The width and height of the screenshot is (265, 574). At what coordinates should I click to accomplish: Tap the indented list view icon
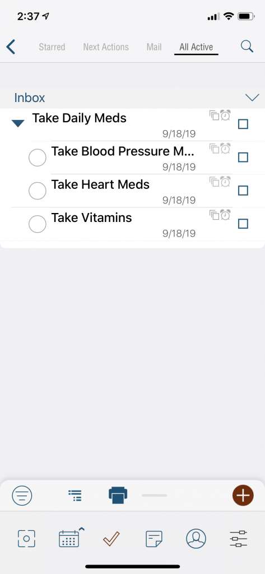pos(75,496)
